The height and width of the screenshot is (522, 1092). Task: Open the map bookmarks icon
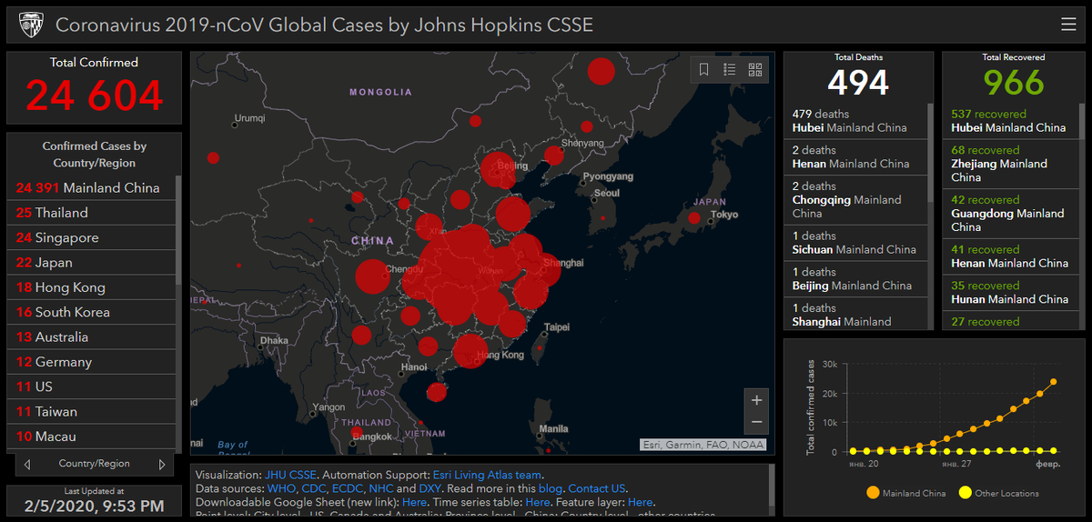704,69
